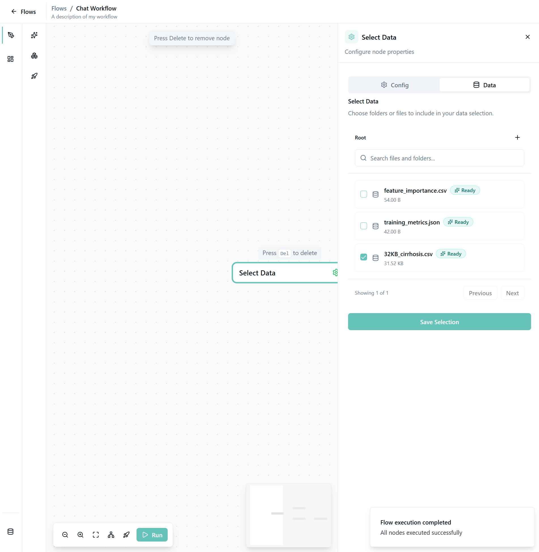Uncheck the 32KB_cirrhosis.csv checkbox

pos(364,257)
